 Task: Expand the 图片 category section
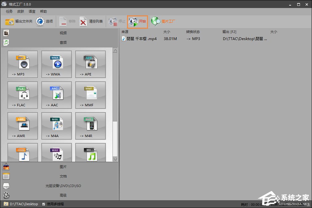[x=63, y=167]
